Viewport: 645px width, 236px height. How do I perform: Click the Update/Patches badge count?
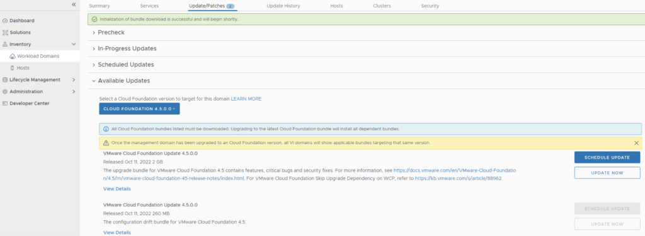231,6
